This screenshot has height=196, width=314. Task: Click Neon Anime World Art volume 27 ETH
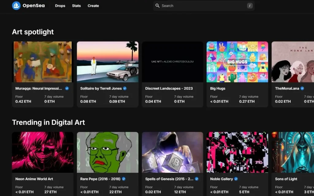(x=51, y=192)
